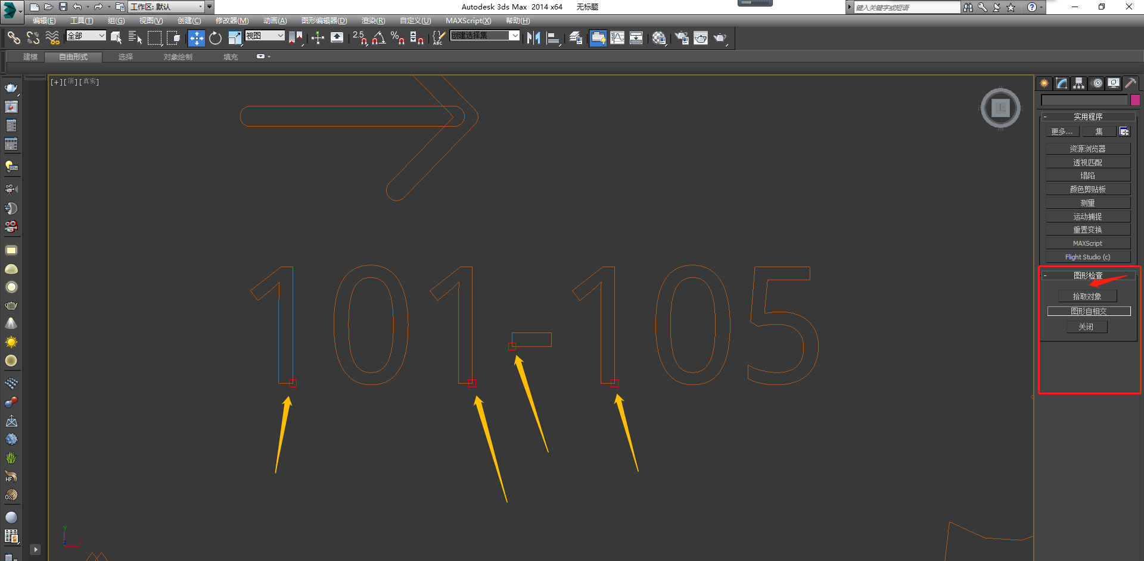Toggle the Ribbon display button
This screenshot has width=1144, height=561.
coord(598,38)
